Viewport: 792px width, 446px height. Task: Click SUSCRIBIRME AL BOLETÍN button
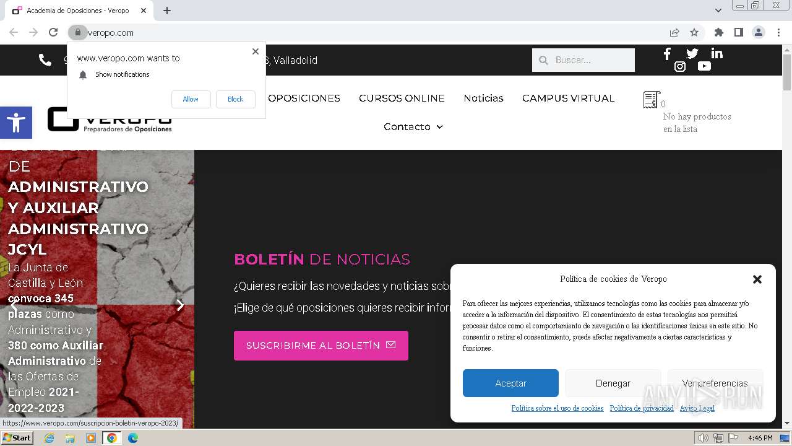pyautogui.click(x=321, y=346)
